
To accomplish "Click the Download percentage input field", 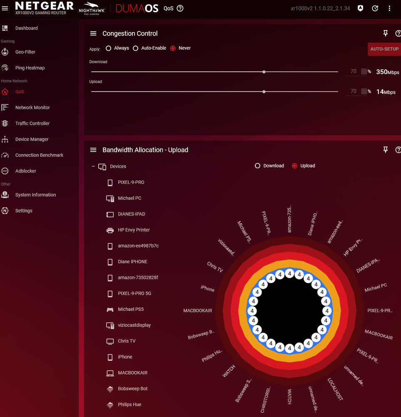I will pos(356,71).
